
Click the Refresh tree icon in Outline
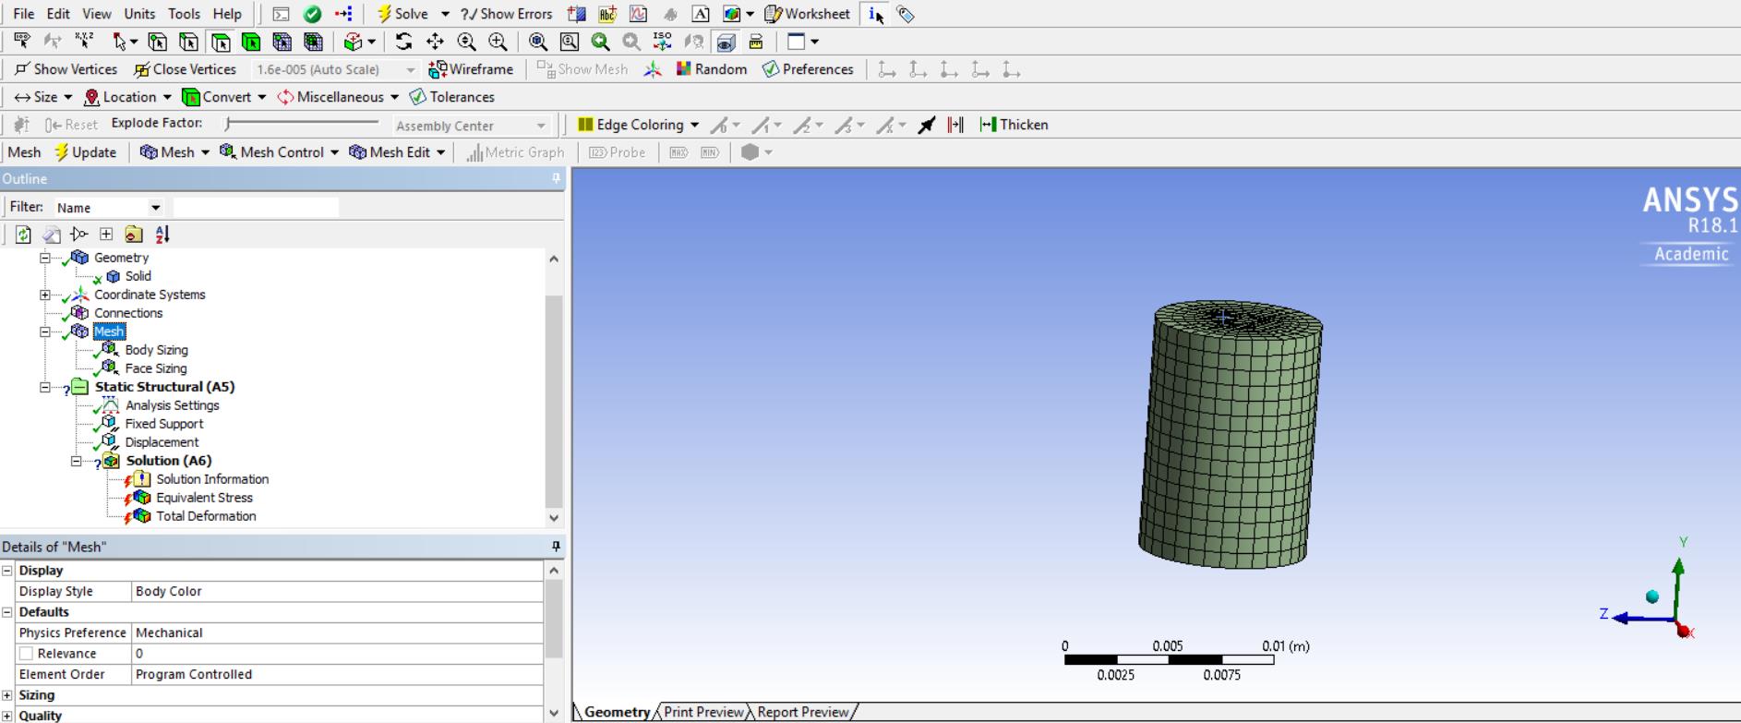(23, 235)
